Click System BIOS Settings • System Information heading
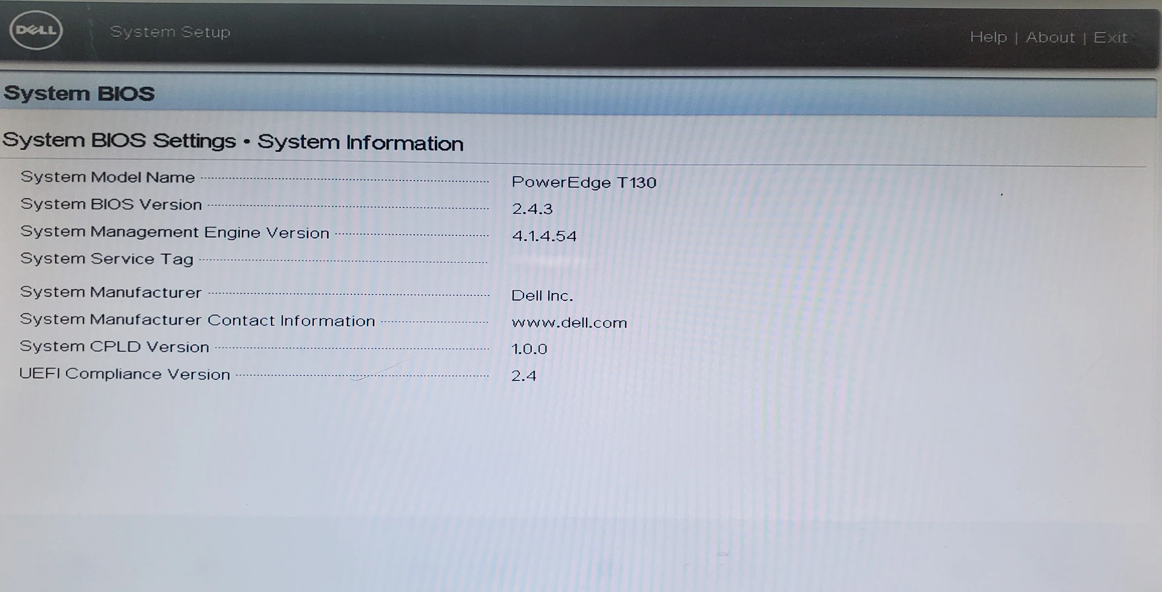The image size is (1162, 592). coord(233,142)
